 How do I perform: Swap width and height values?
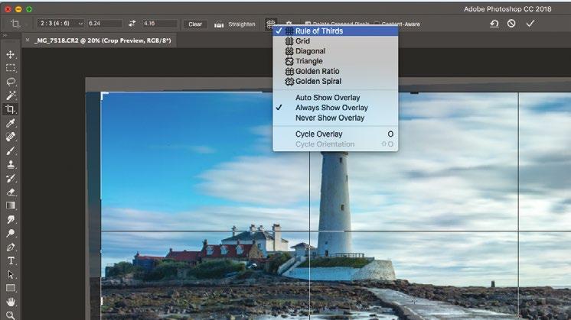(132, 24)
